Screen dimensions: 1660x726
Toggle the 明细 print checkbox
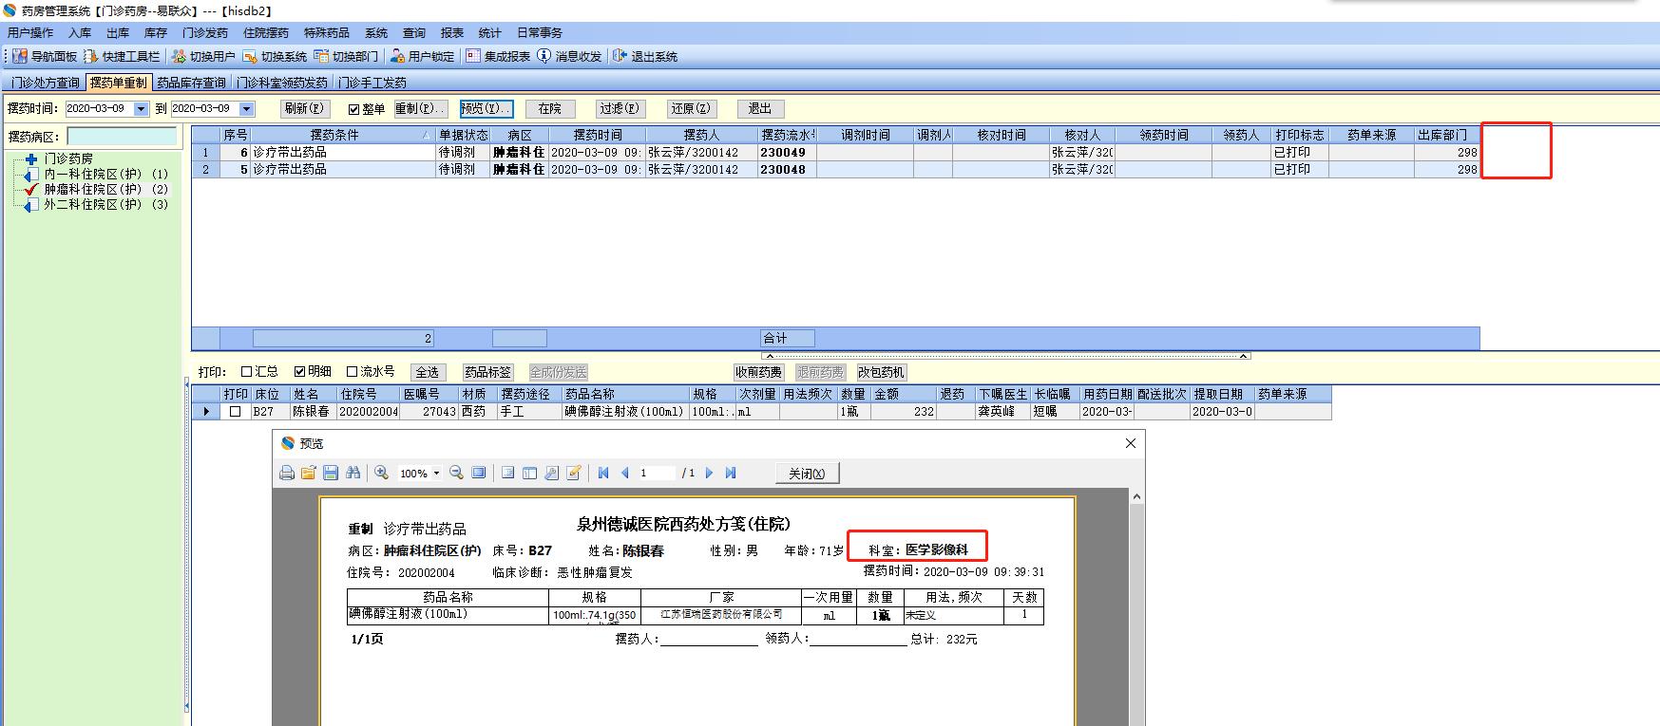300,372
